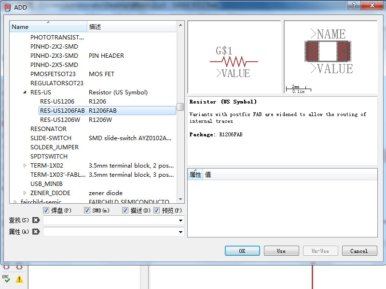The image size is (386, 289).
Task: Click the library list scrollbar thumb
Action: tap(180, 107)
